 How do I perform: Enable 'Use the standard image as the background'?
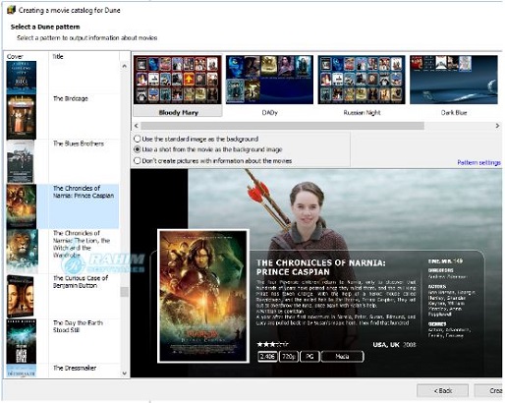(196, 139)
